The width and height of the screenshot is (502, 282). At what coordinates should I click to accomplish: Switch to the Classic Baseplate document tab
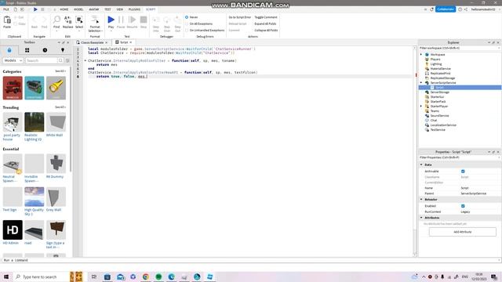(x=92, y=42)
